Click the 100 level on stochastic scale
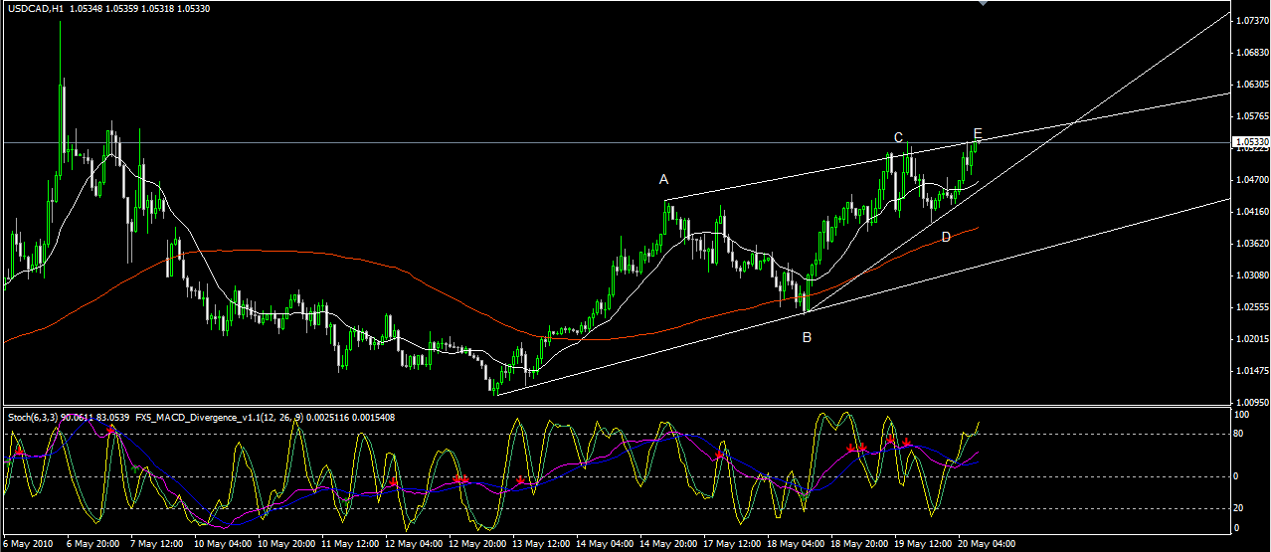This screenshot has width=1271, height=552. (1242, 414)
